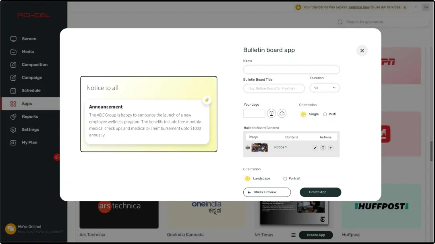435x244 pixels.
Task: Add a new notice with plus icon
Action: [x=330, y=148]
